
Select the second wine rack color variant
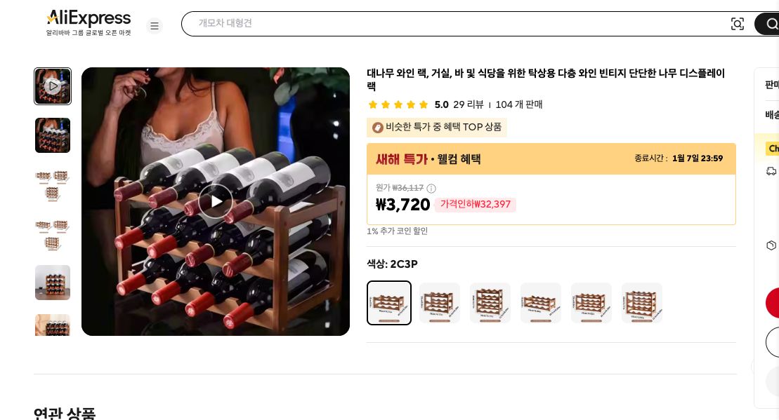440,303
